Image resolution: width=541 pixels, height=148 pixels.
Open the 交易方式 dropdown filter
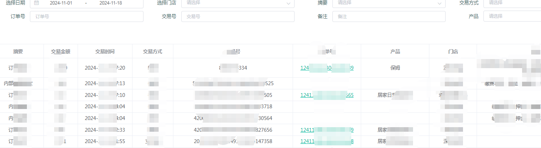tap(512, 3)
